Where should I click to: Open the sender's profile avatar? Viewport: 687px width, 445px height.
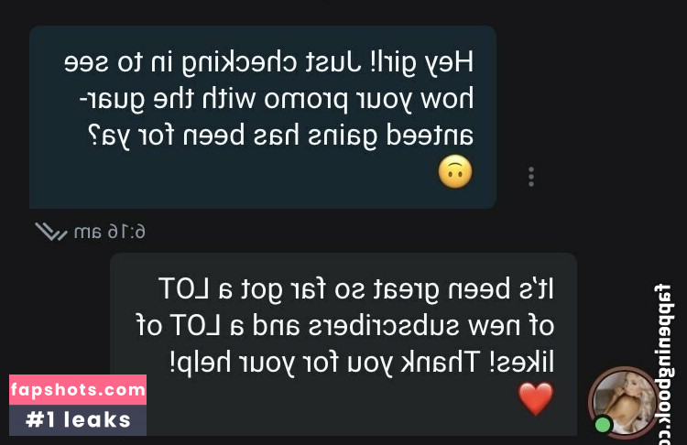tap(624, 401)
